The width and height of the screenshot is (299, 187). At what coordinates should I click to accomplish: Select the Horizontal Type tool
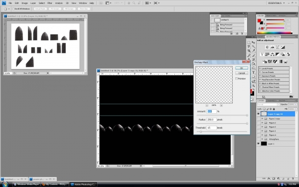tap(254, 72)
